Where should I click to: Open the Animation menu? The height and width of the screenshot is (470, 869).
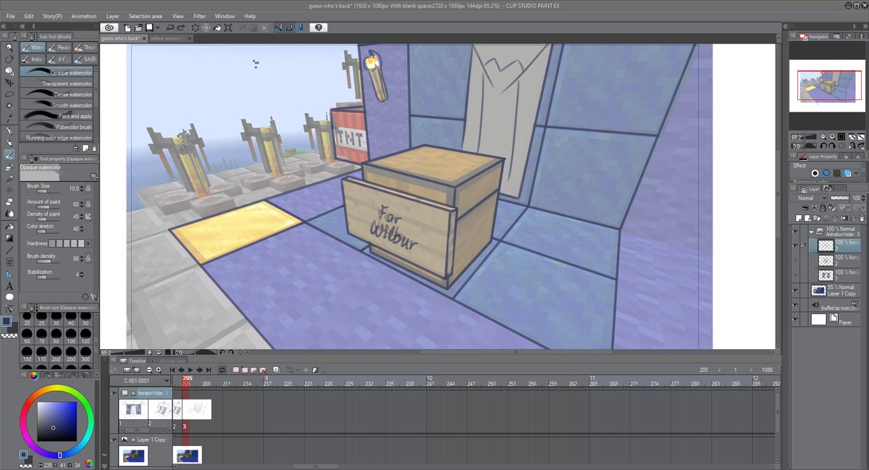(x=83, y=16)
